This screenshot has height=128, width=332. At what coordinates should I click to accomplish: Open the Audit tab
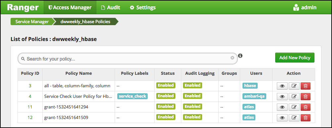pos(111,8)
